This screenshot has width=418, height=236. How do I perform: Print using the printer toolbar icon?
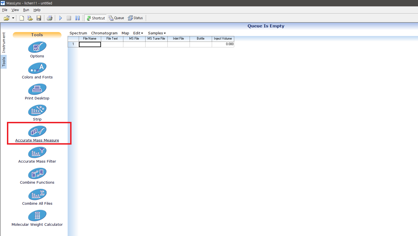(50, 18)
